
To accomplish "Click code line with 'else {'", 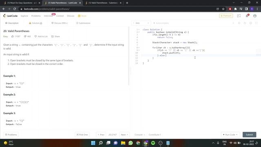I will pyautogui.click(x=162, y=56).
